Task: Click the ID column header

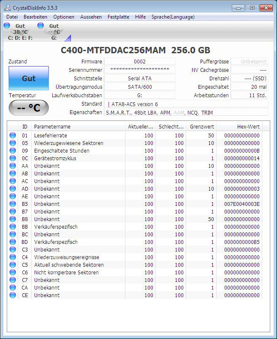Action: tap(25, 126)
